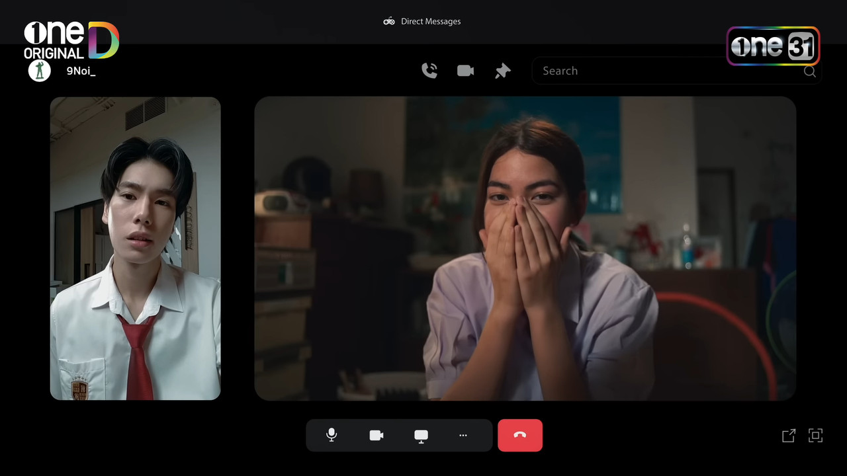Start a voice call with the phone icon
Screen dimensions: 847x476
tap(429, 71)
